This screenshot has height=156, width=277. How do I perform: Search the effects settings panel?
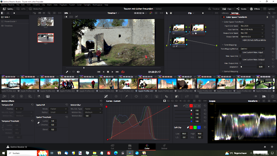point(269,13)
